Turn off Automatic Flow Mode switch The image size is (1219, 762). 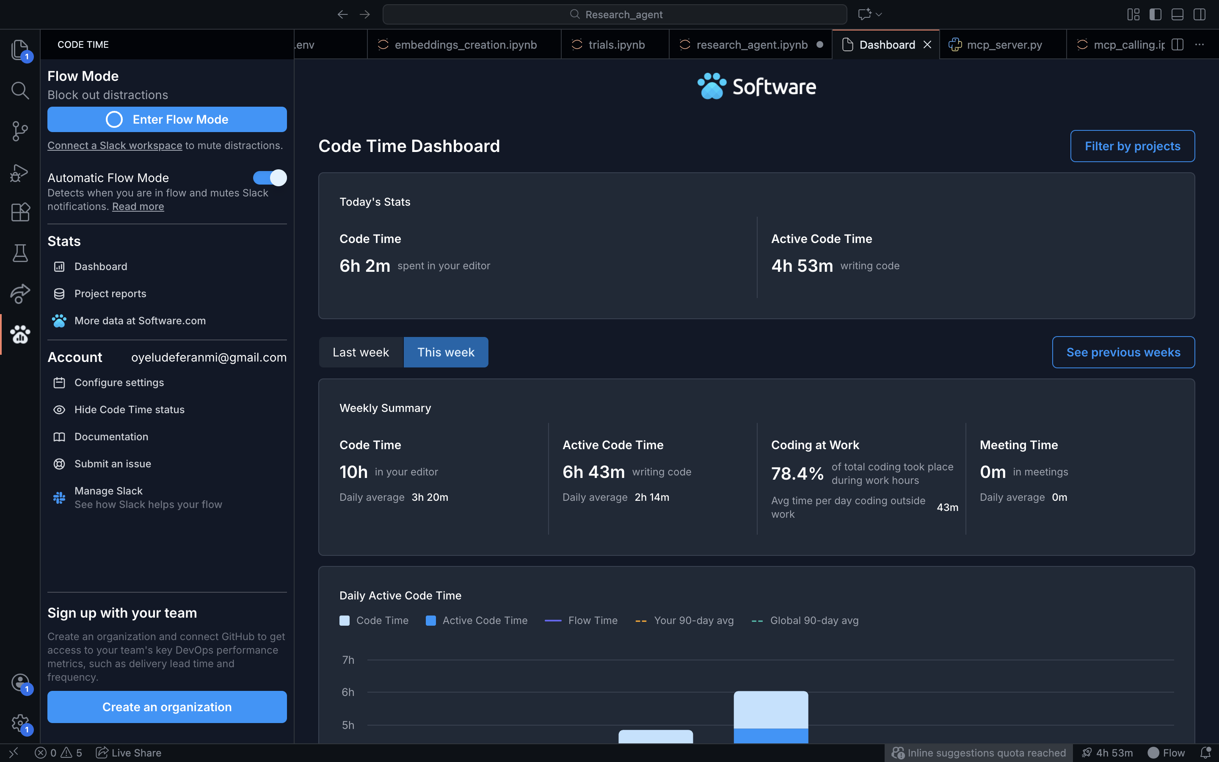[x=270, y=177]
